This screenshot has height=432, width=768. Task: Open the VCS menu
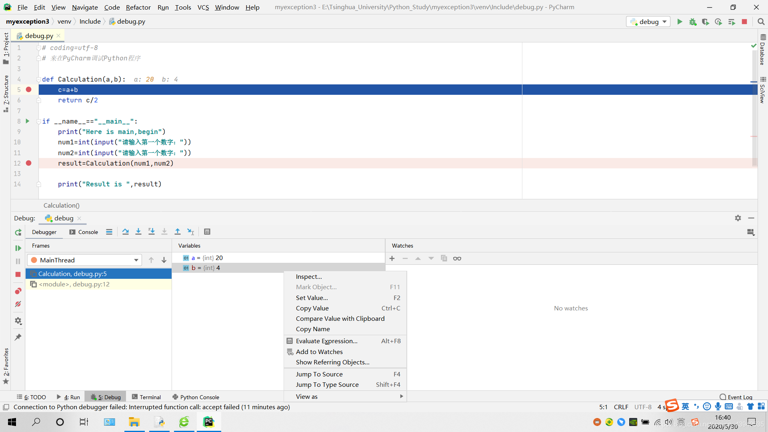[x=203, y=7]
